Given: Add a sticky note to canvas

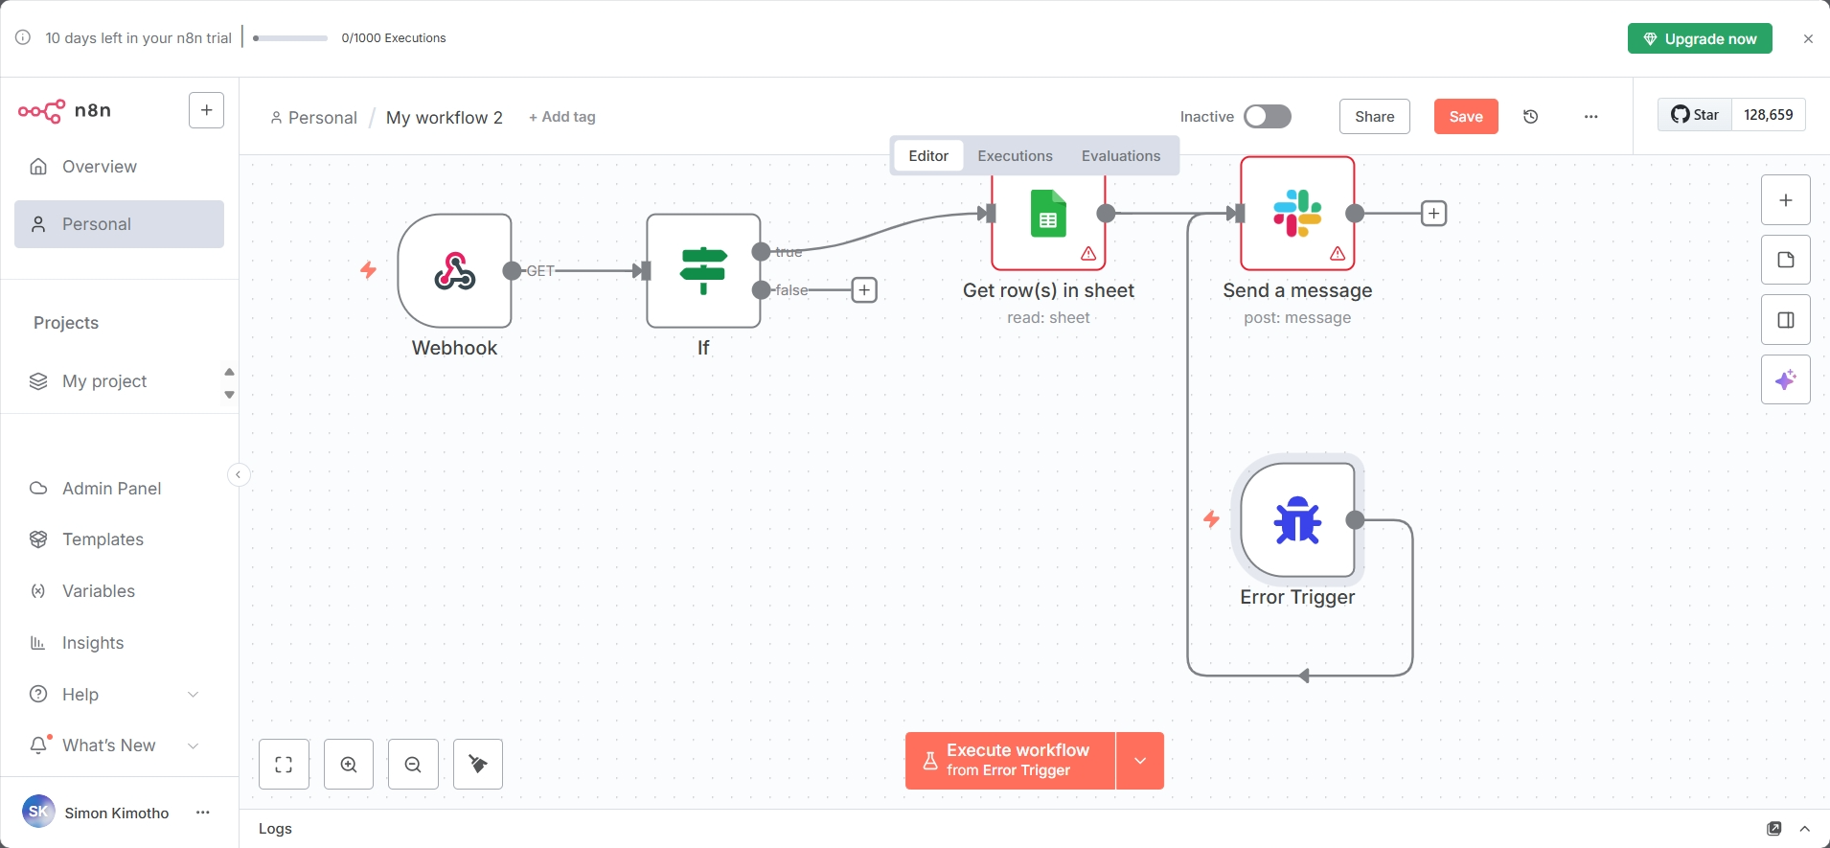Looking at the screenshot, I should (x=1786, y=260).
